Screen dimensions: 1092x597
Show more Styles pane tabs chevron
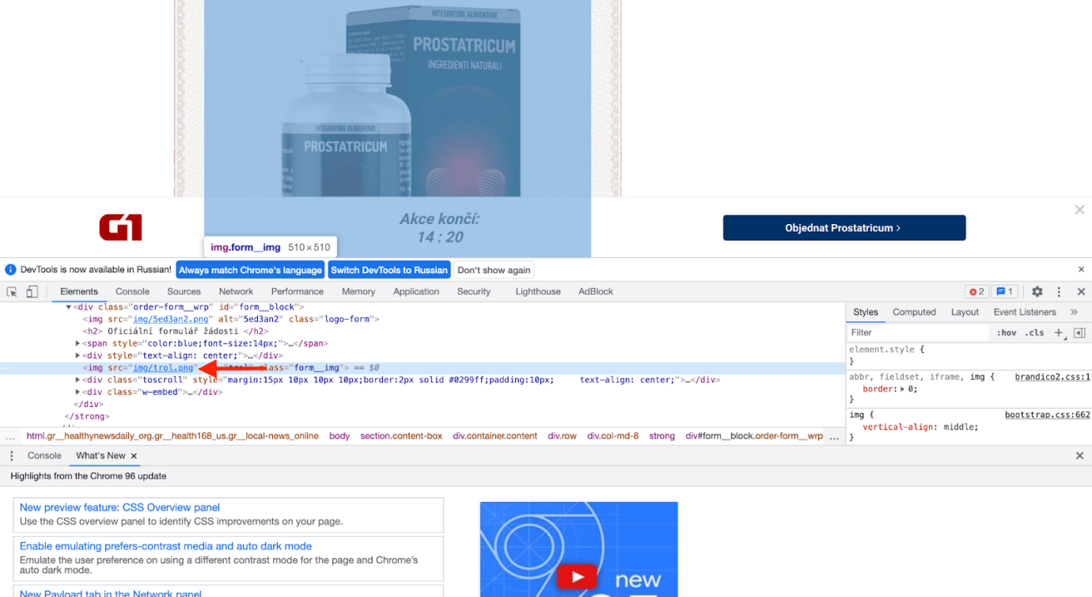(1074, 312)
